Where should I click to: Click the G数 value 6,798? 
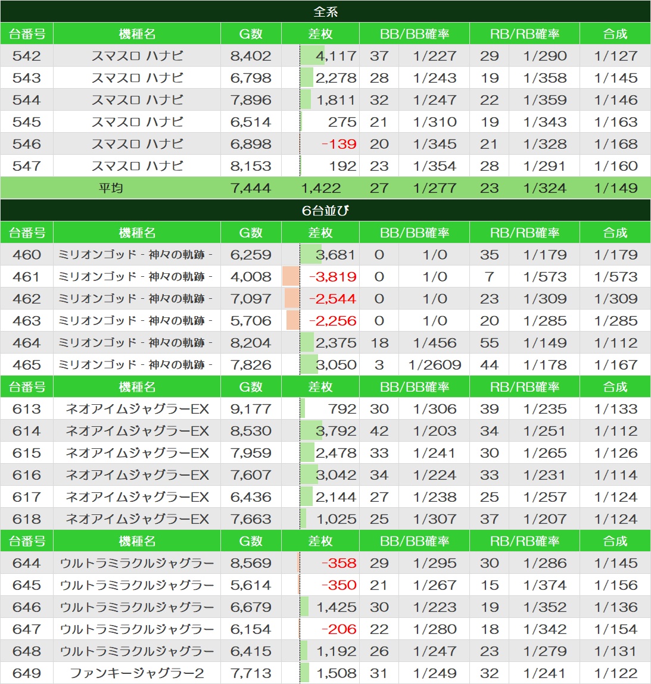click(x=251, y=78)
